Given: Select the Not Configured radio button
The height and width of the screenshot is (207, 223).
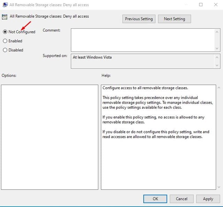Looking at the screenshot, I should pos(5,32).
